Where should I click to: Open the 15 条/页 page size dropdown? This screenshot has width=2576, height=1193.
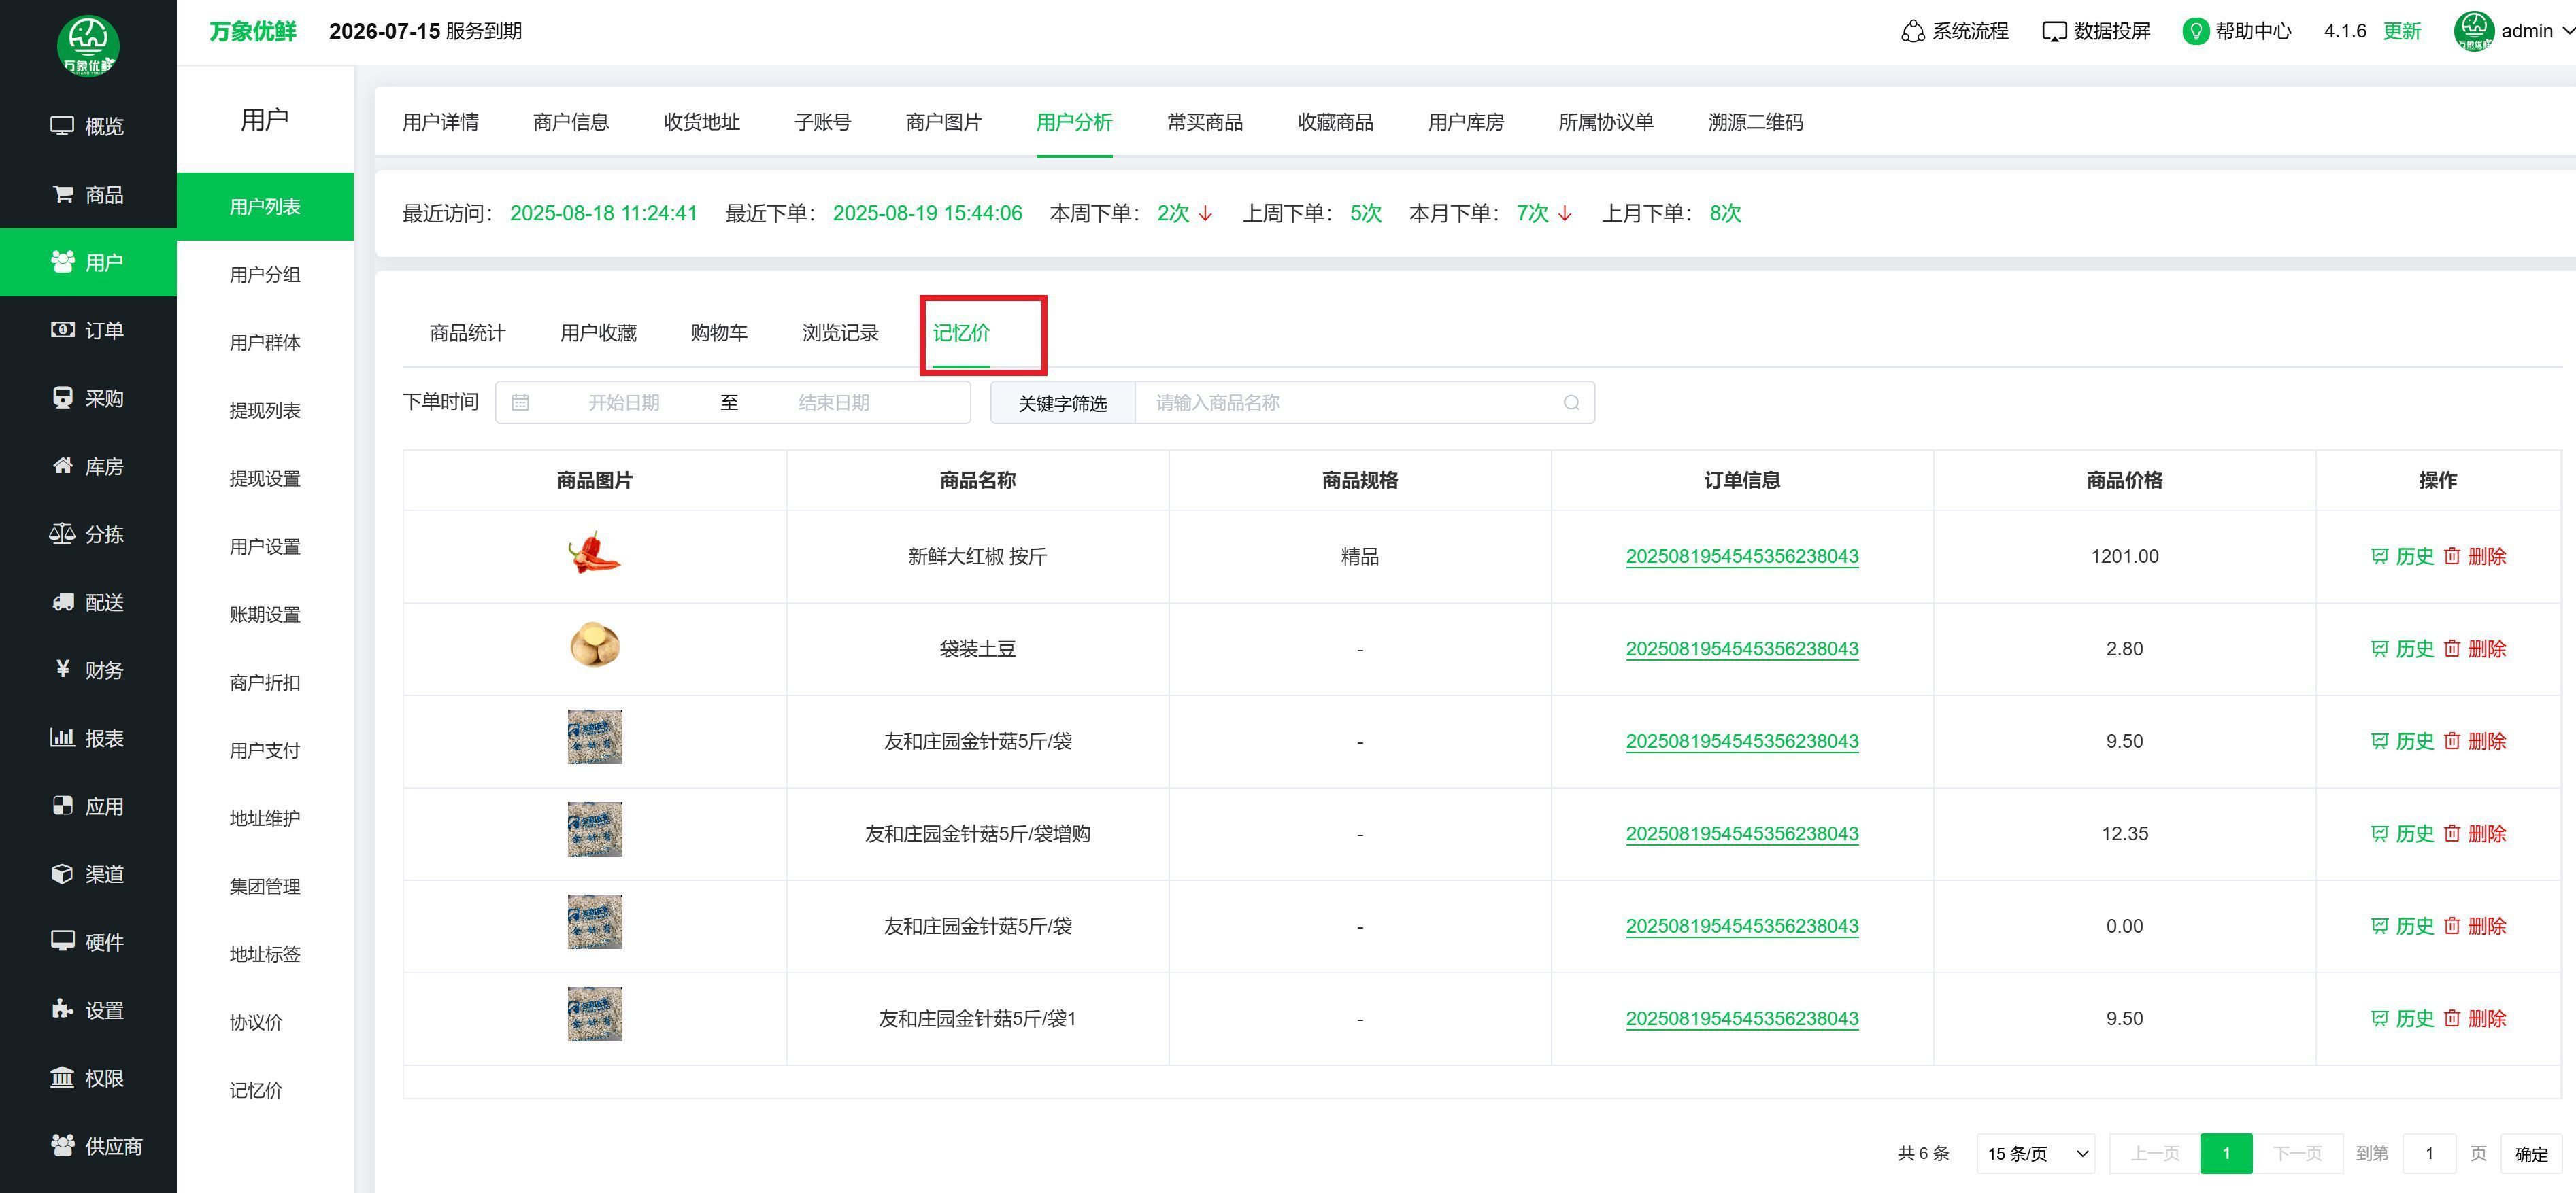[x=2035, y=1153]
